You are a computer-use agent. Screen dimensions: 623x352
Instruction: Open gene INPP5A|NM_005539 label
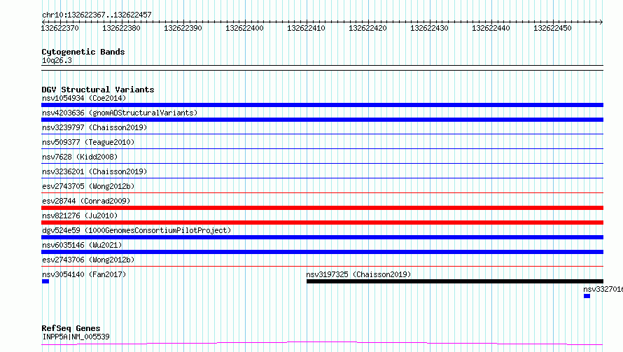[76, 337]
